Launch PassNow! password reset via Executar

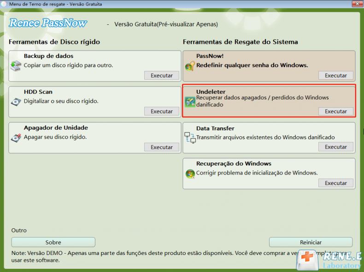[x=336, y=75]
